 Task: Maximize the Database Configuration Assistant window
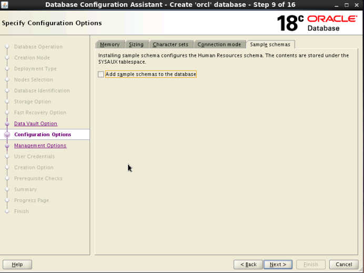coord(347,5)
